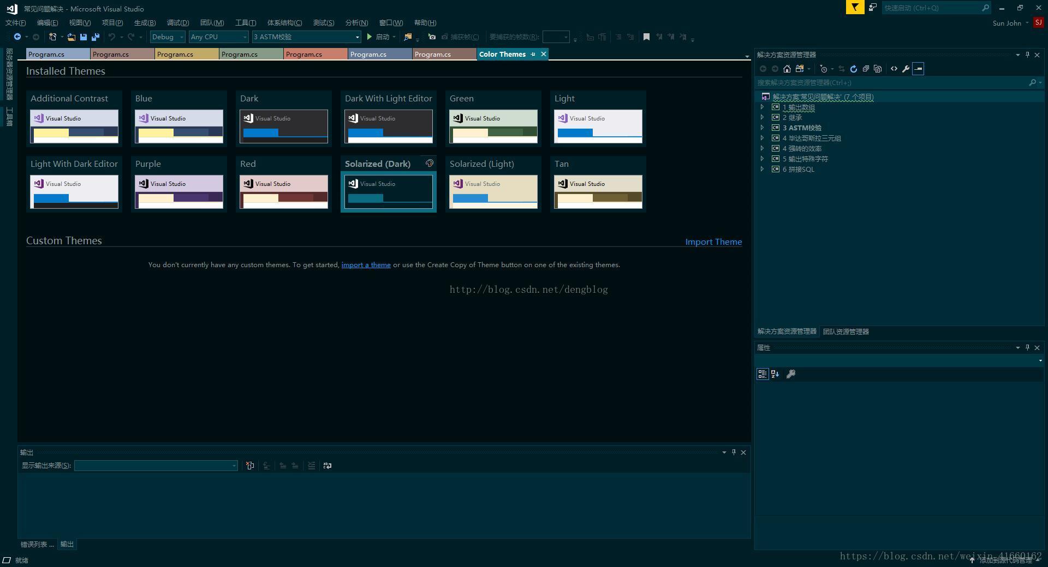Open the startup project dropdown showing 3 ASTM校验

point(307,37)
